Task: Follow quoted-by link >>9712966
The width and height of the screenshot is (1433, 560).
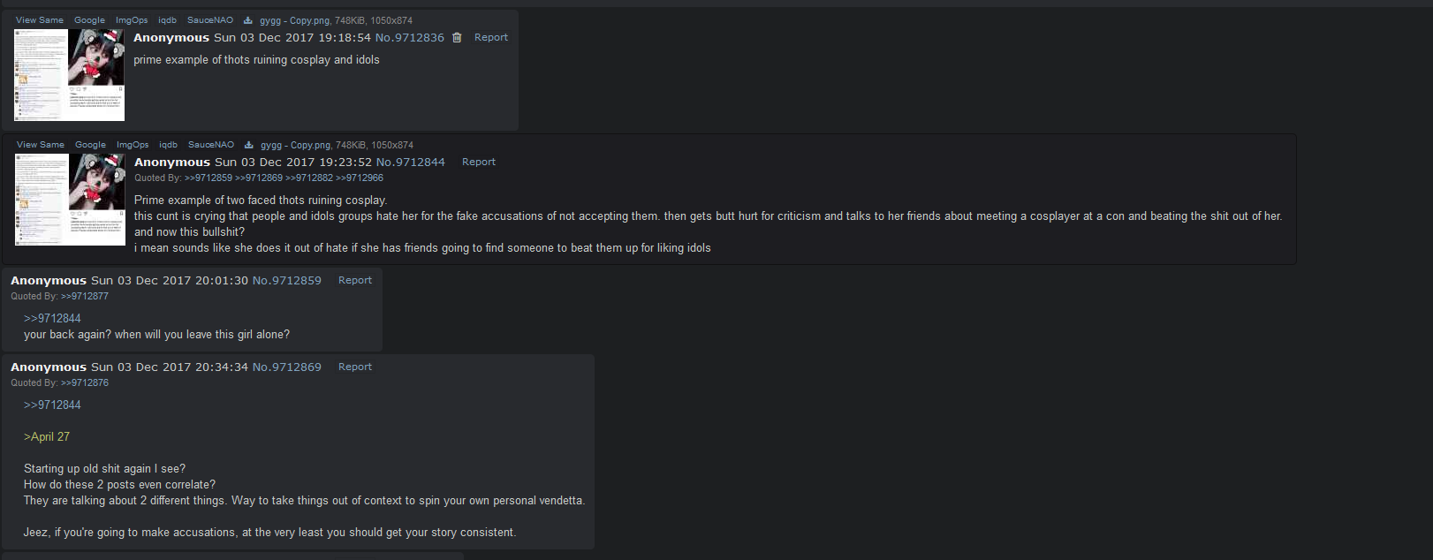Action: click(360, 178)
